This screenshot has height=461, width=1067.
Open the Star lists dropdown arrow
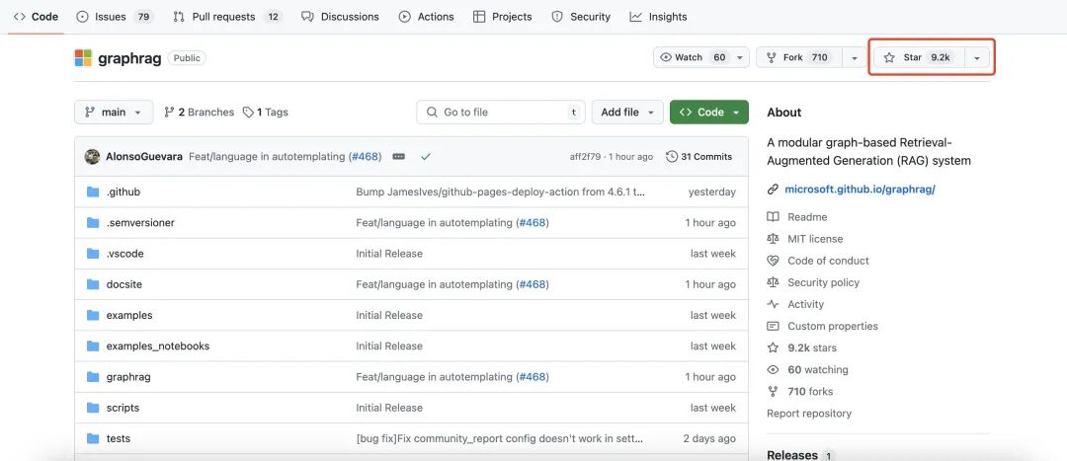[977, 58]
